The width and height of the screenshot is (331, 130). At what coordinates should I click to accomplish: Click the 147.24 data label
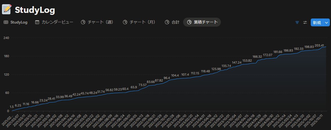237,62
